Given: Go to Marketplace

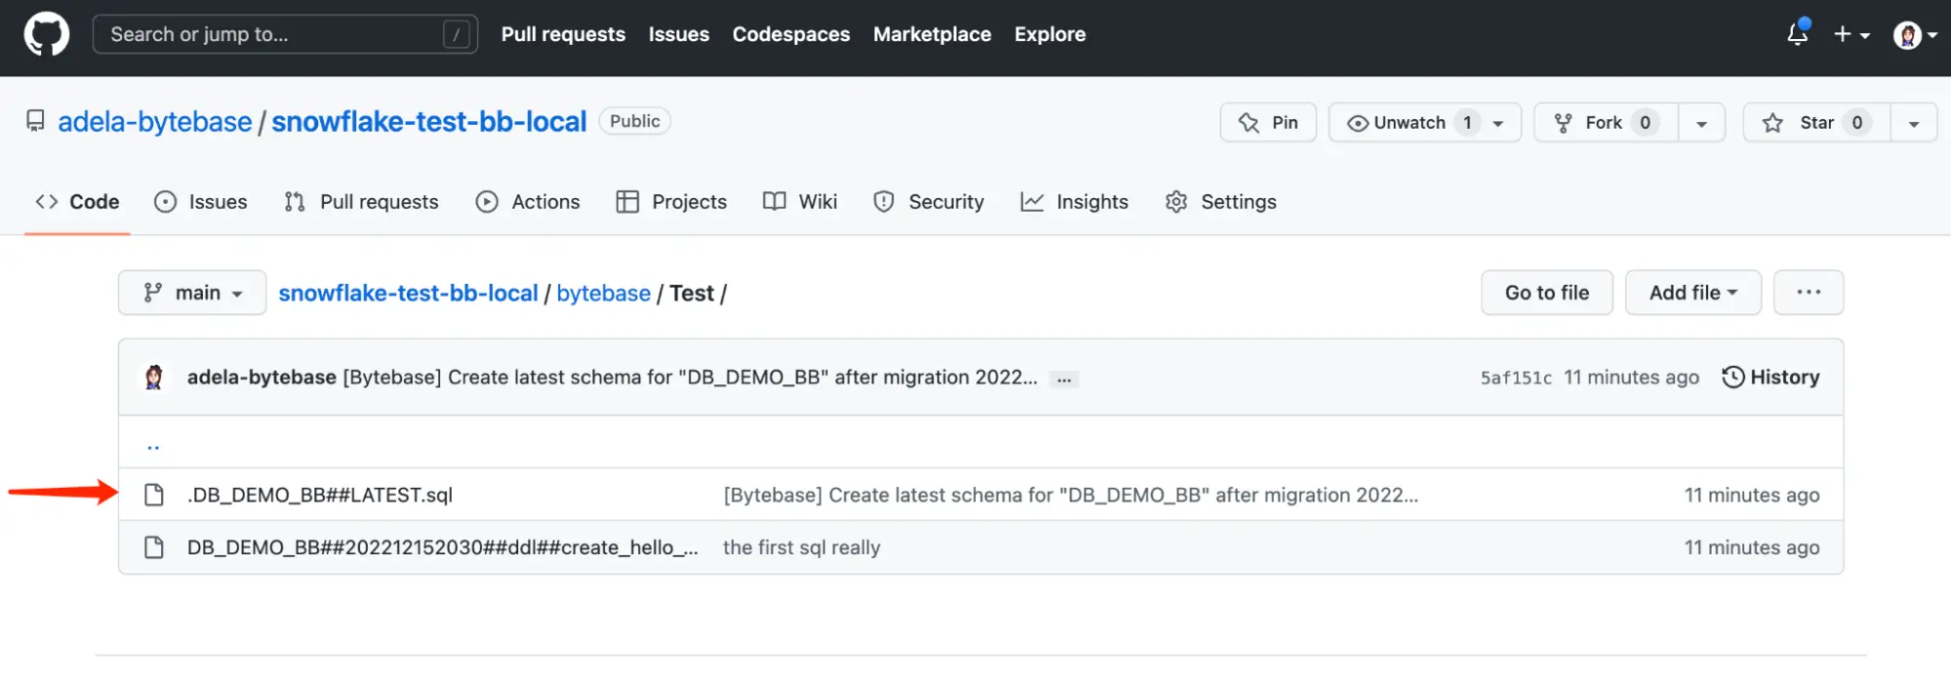Looking at the screenshot, I should pos(932,34).
